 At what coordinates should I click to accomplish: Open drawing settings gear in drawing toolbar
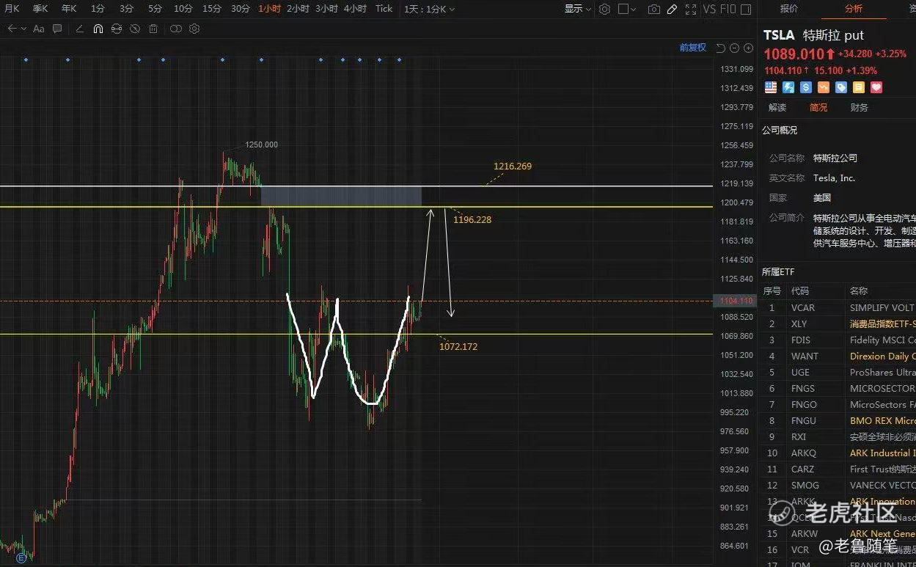coord(194,29)
